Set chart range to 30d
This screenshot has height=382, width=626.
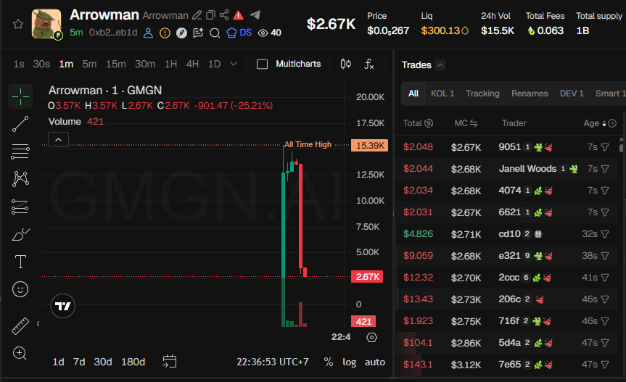pos(102,362)
